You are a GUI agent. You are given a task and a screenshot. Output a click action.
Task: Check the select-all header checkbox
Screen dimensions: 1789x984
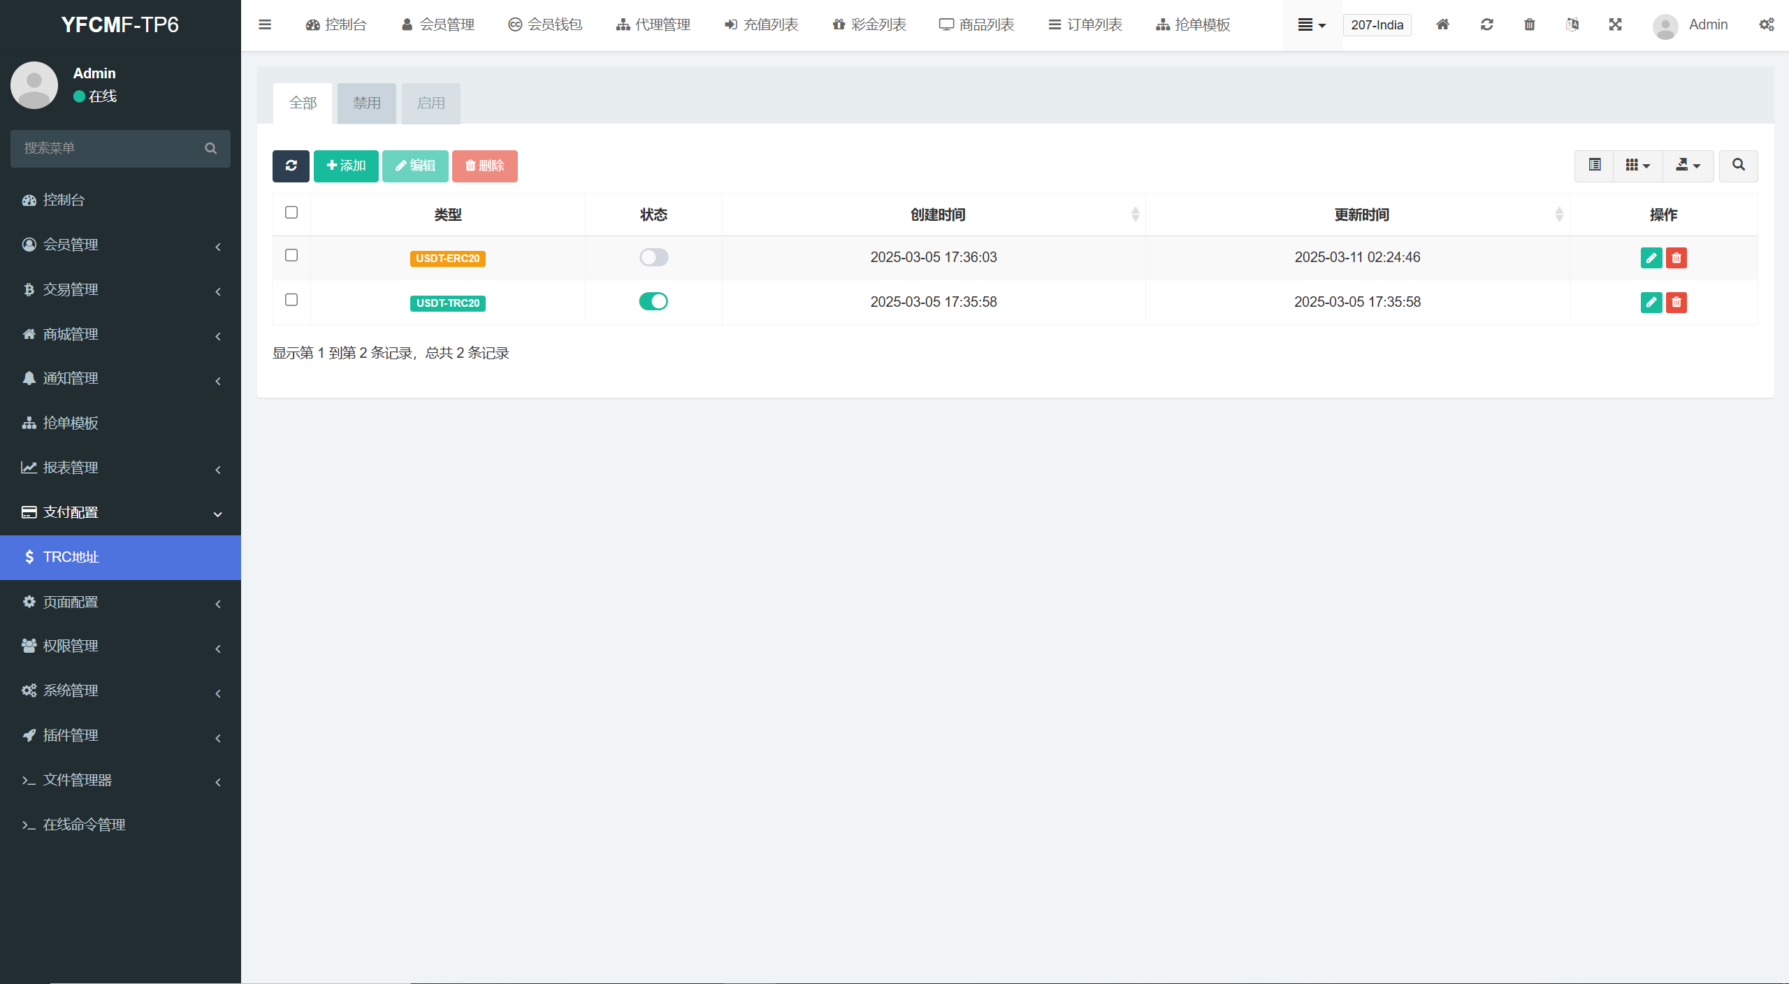coord(291,212)
